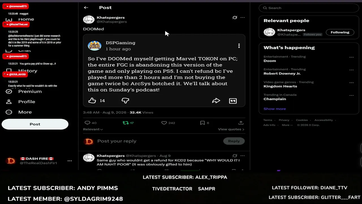Open the More options for Doom trend
Screen dimensions: 362x204
coord(351,57)
